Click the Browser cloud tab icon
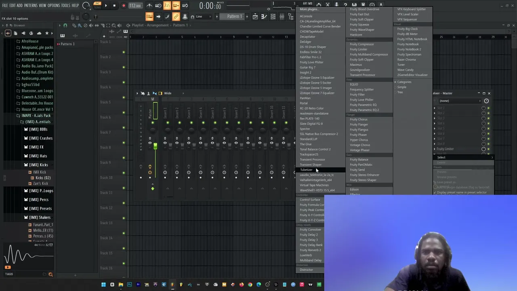Image resolution: width=517 pixels, height=291 pixels. click(x=39, y=33)
